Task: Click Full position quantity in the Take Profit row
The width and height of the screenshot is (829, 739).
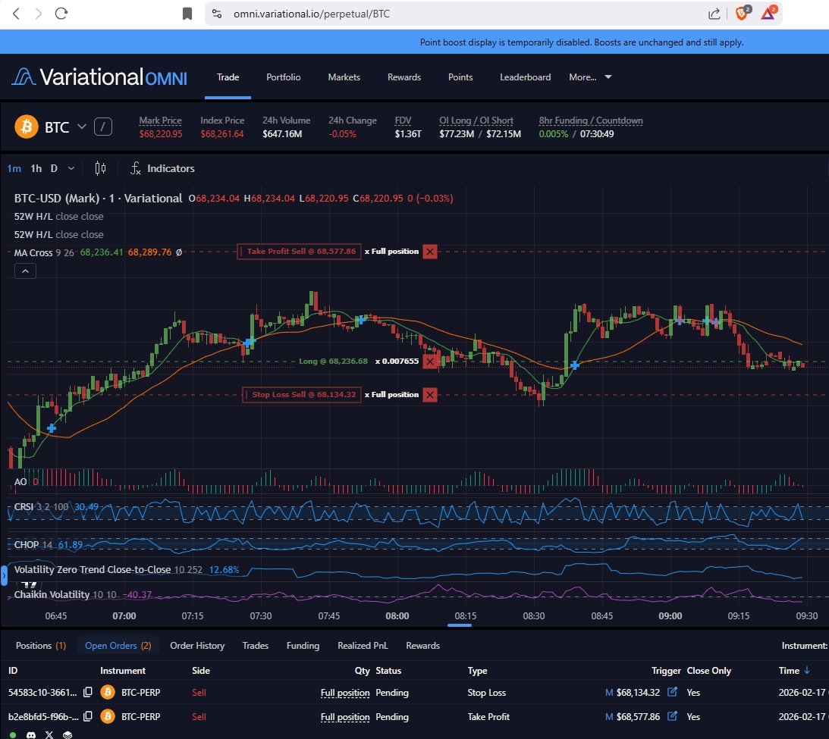Action: (x=345, y=717)
